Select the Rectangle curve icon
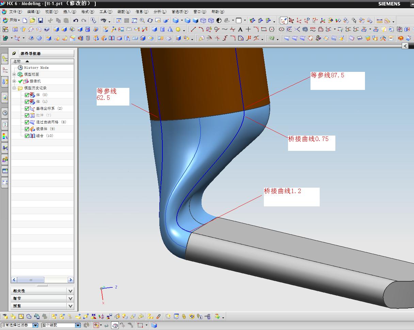414x330 pixels. click(264, 30)
